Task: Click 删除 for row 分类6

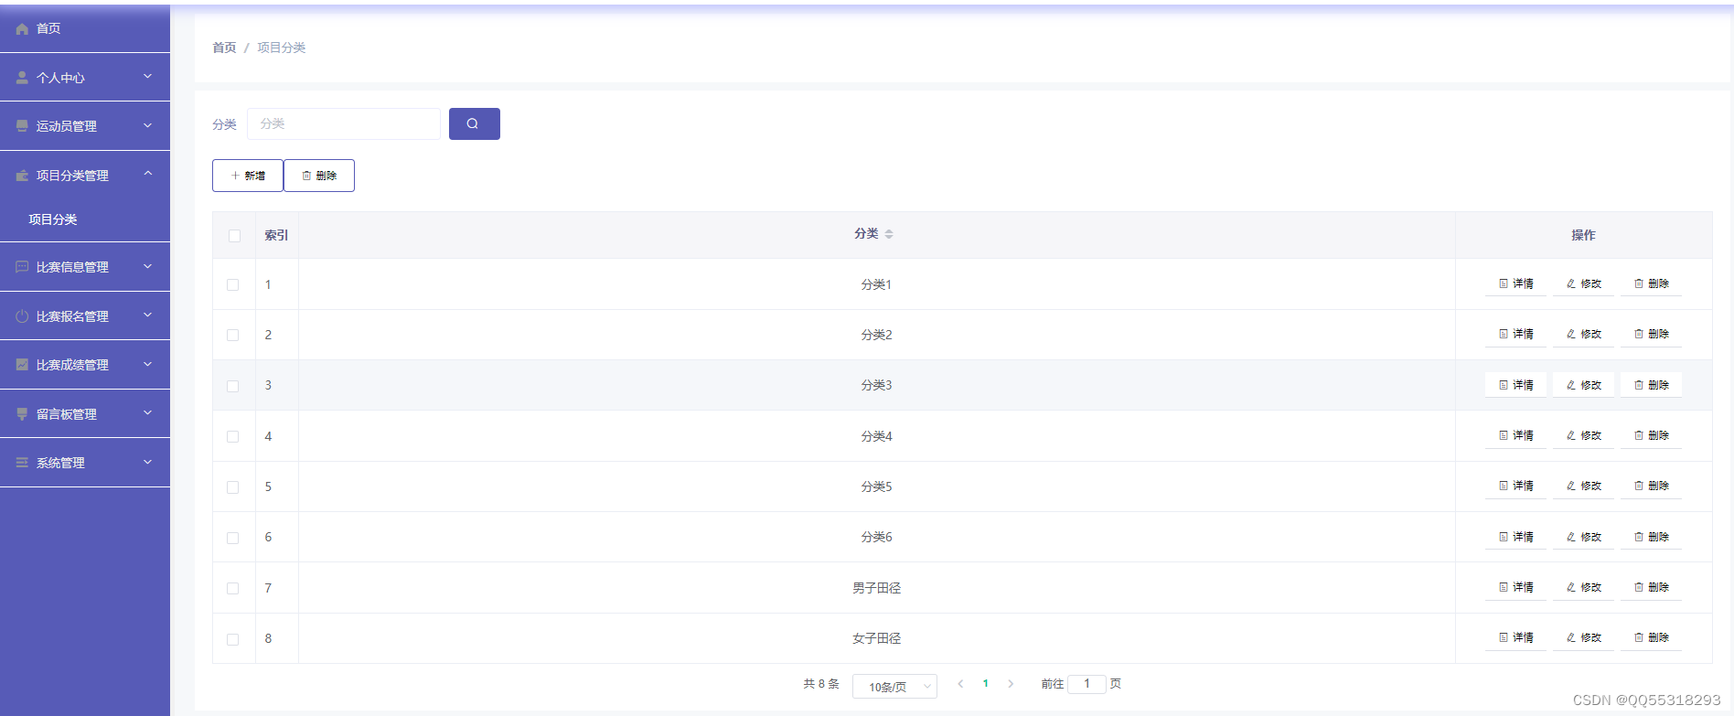Action: tap(1651, 537)
